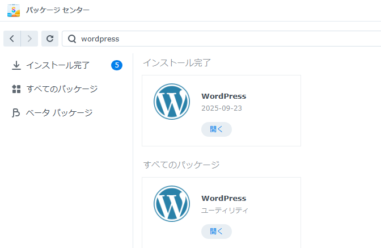Screen dimensions: 381x248
Task: Click the 2025-09-23 date text
Action: point(222,108)
